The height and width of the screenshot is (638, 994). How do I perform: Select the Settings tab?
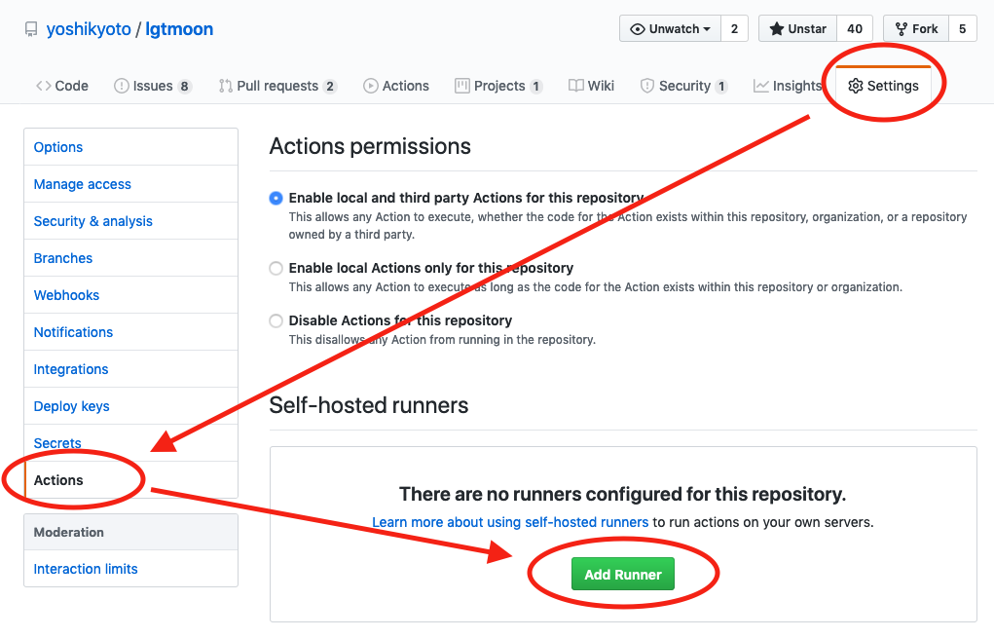(x=883, y=86)
